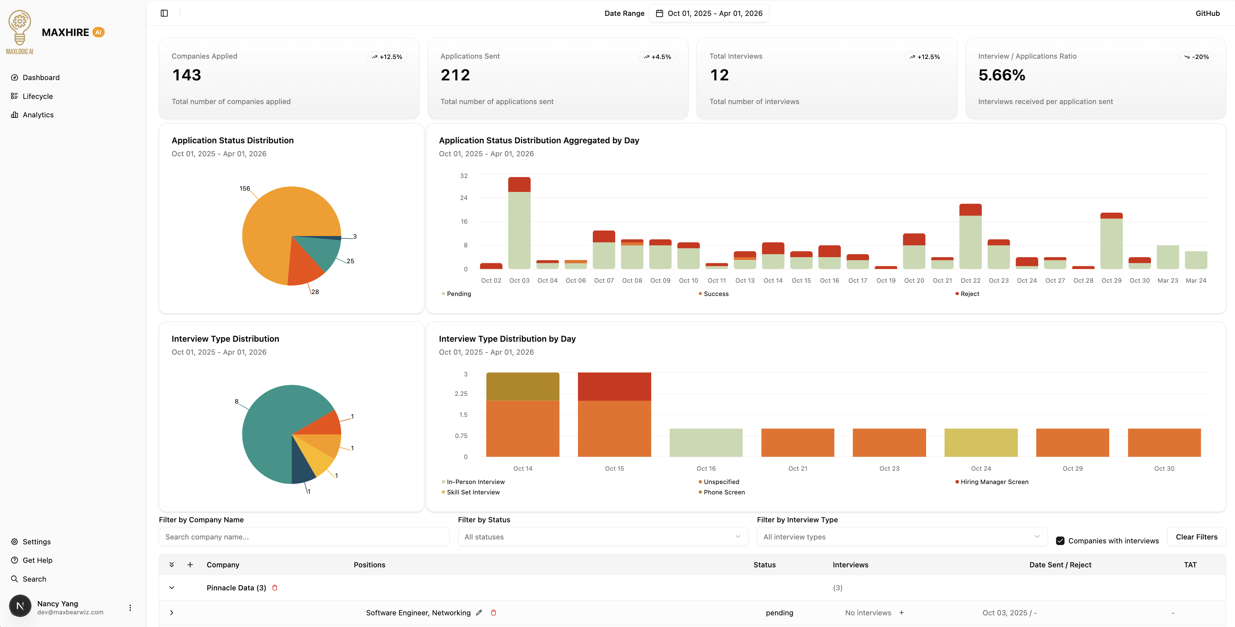
Task: Click the plus icon to add a company
Action: [x=190, y=565]
